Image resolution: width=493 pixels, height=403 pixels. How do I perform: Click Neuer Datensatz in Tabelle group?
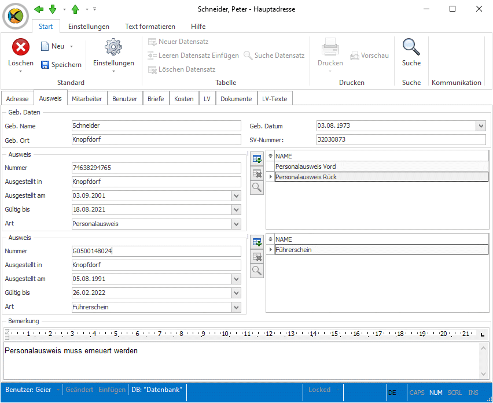pos(178,42)
